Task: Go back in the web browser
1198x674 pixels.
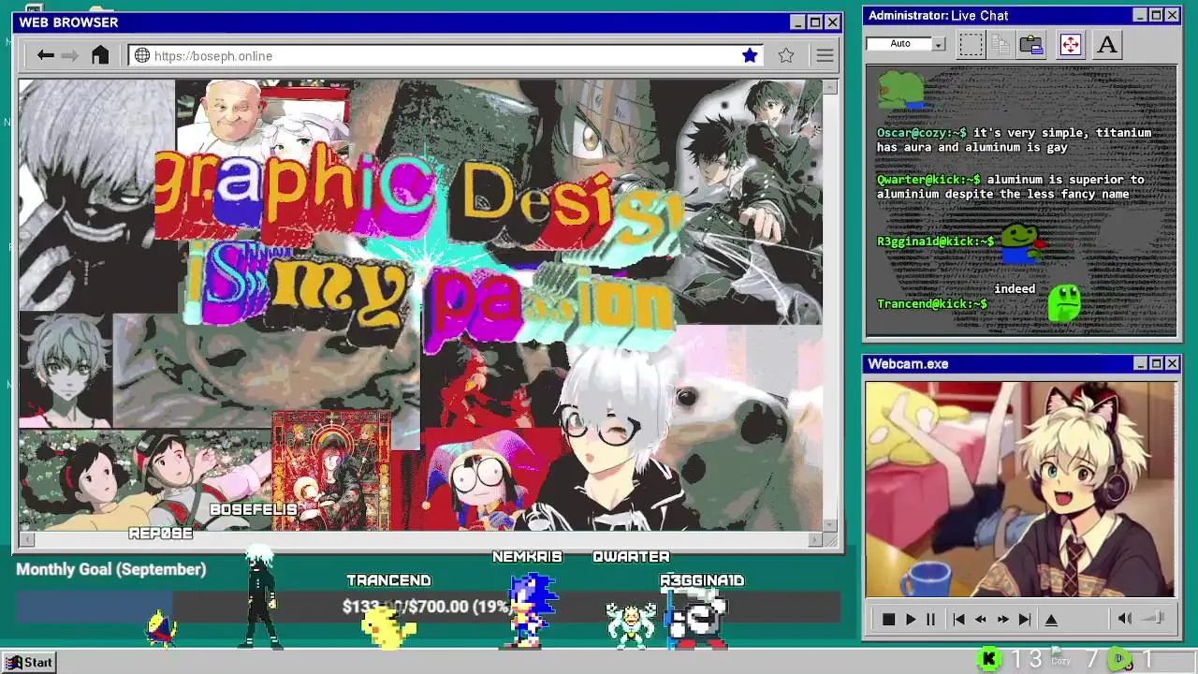Action: click(x=45, y=56)
